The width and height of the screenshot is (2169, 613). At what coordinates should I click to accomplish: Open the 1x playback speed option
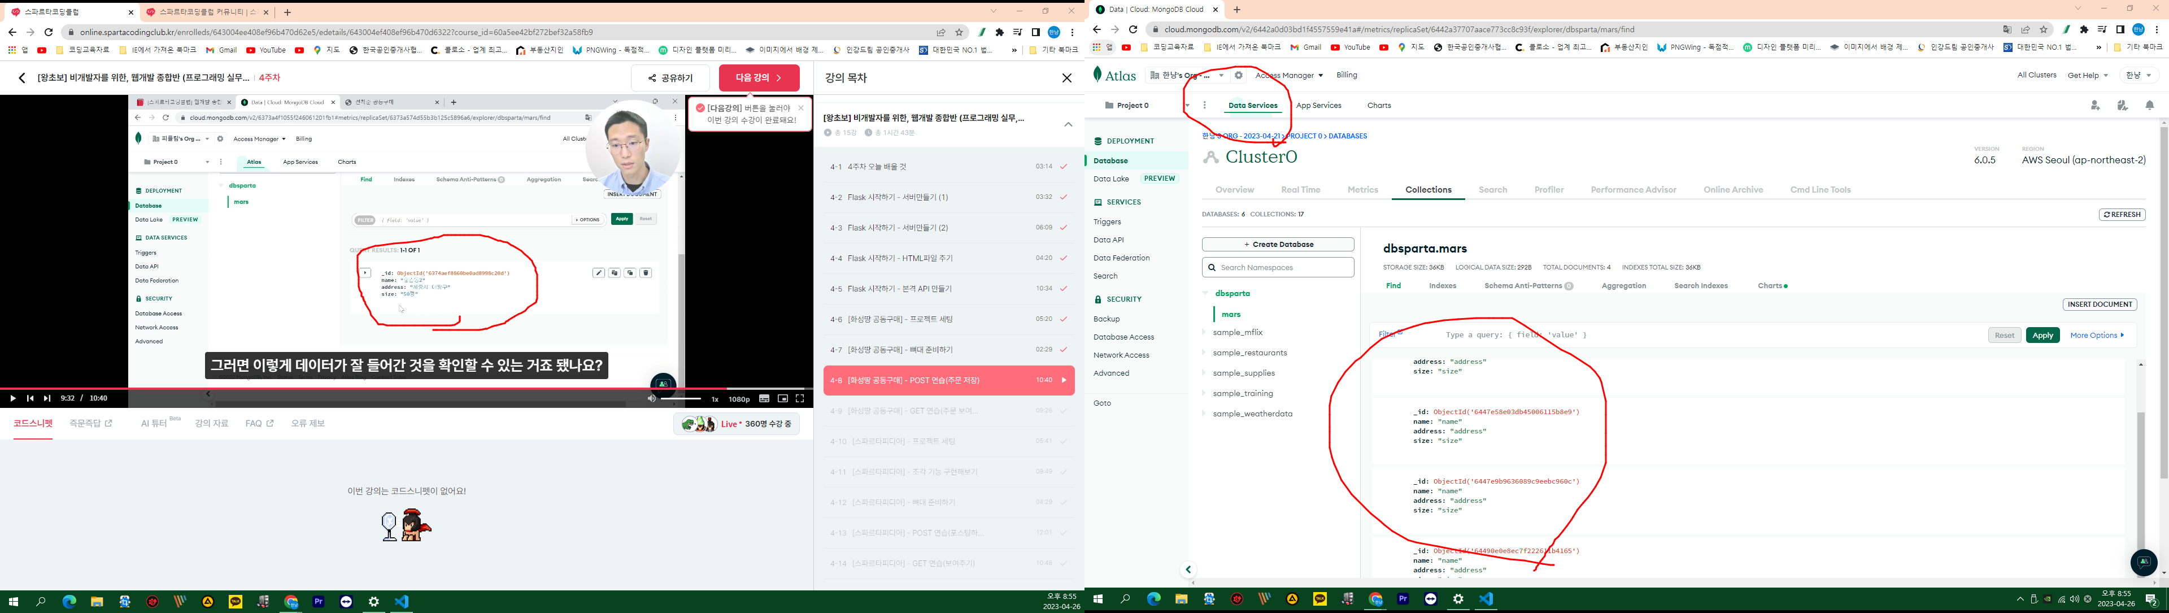pos(715,399)
